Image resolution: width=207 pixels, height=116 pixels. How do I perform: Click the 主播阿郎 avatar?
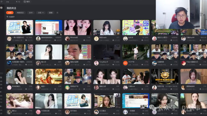click(154, 63)
